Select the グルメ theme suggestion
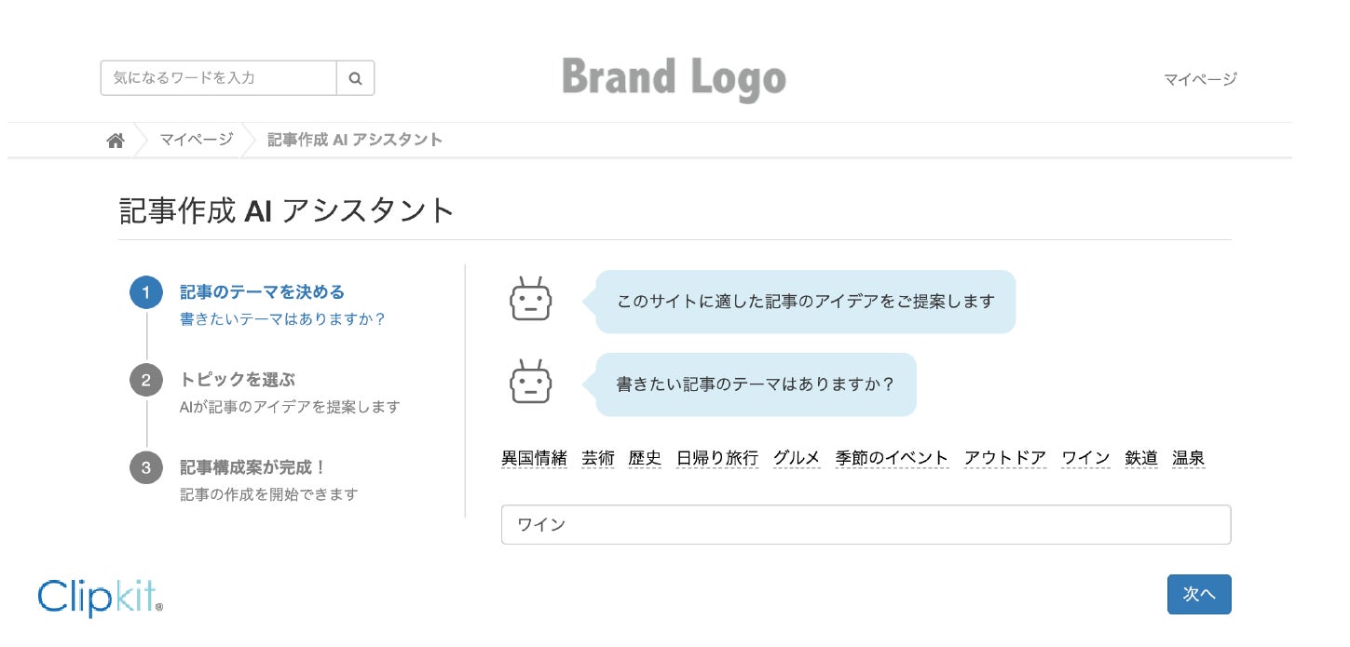This screenshot has width=1350, height=647. [797, 458]
